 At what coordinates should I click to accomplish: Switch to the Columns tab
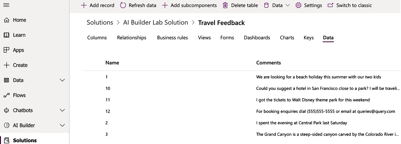click(x=97, y=37)
